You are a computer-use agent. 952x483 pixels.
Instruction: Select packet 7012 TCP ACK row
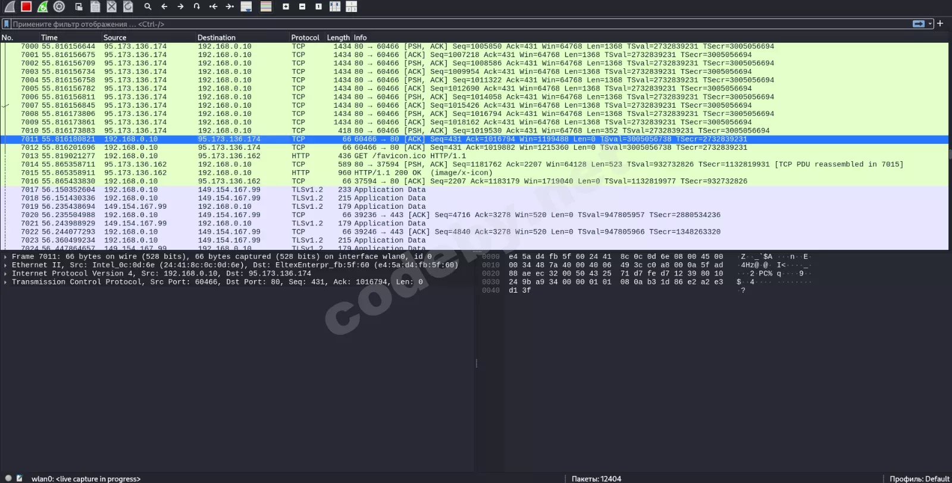tap(474, 148)
